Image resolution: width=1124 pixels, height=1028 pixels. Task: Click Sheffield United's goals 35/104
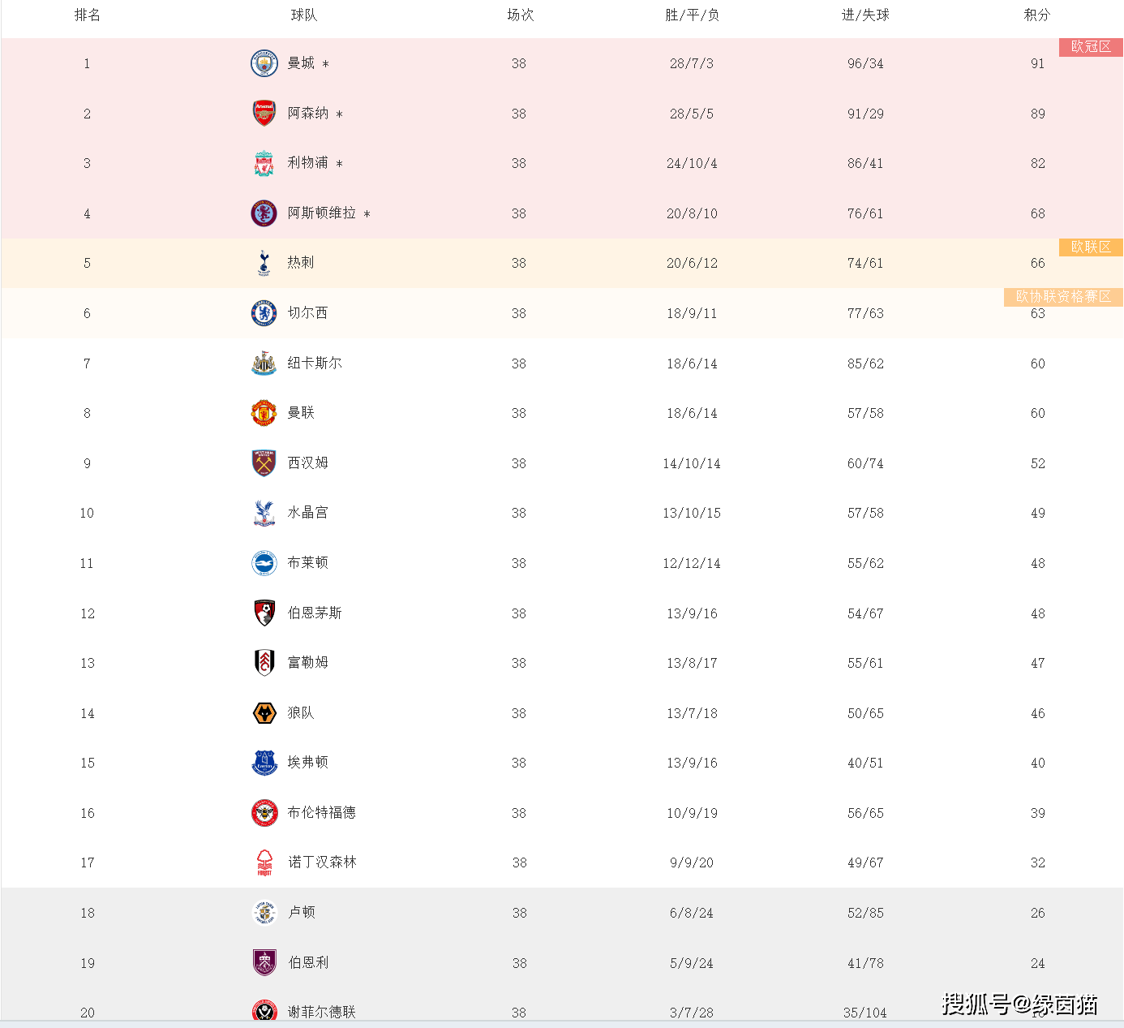point(865,1013)
